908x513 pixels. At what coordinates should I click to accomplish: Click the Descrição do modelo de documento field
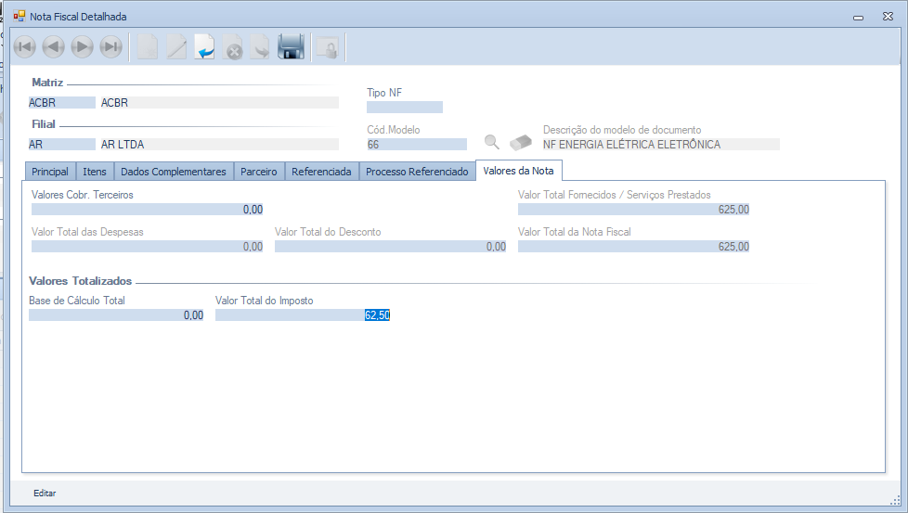(x=661, y=145)
